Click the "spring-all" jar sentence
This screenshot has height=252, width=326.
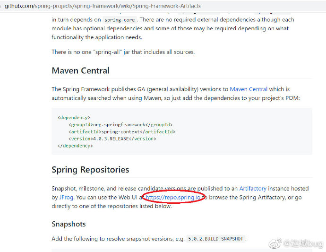(123, 52)
